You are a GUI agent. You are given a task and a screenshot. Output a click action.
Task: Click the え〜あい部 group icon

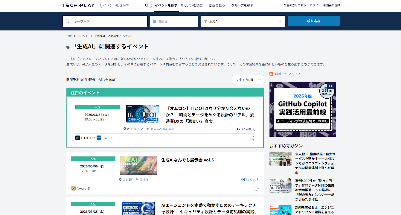pos(73,188)
